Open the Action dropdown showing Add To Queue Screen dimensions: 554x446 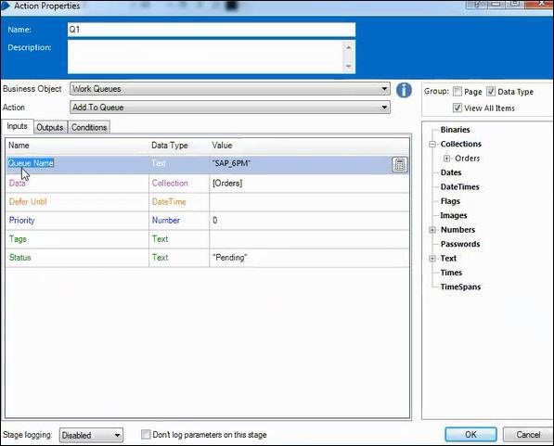point(230,108)
